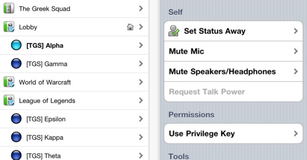
Task: Click the grayed Request Talk Power option
Action: coord(233,92)
